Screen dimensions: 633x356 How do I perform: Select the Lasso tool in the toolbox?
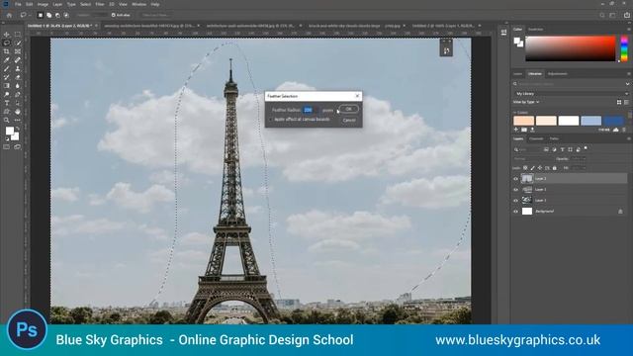tap(7, 43)
